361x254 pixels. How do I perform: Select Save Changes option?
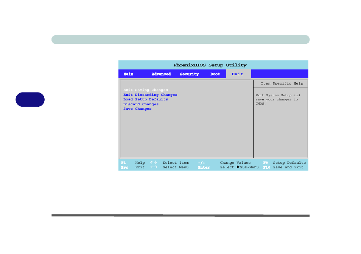(137, 109)
